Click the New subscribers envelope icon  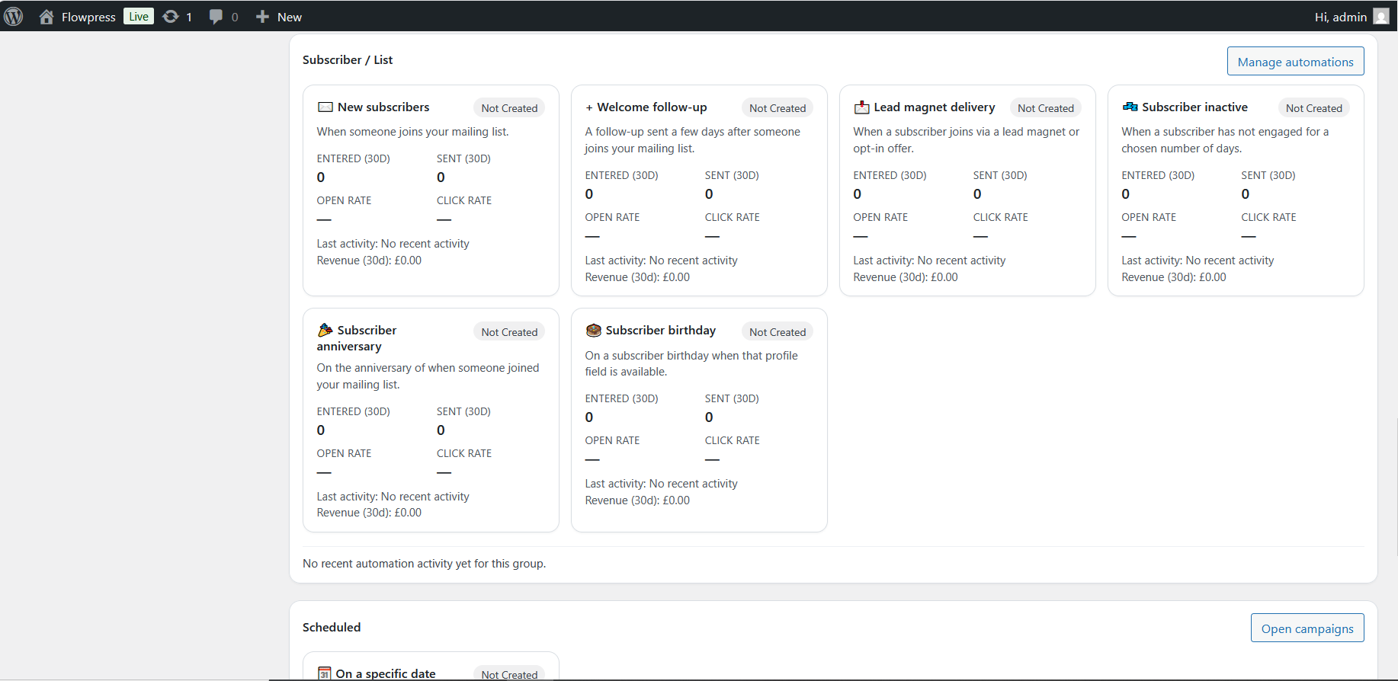click(x=325, y=107)
